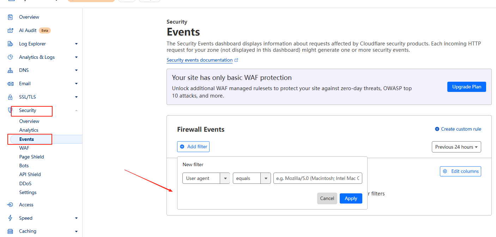Click the Log Explorer icon

click(x=10, y=43)
